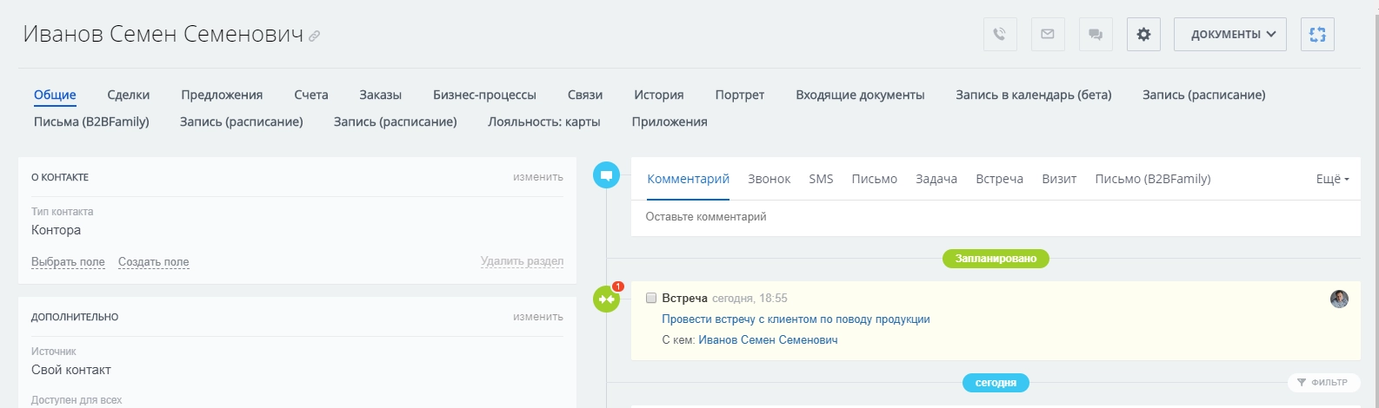Click the сегодня blue label
1379x408 pixels.
point(996,383)
